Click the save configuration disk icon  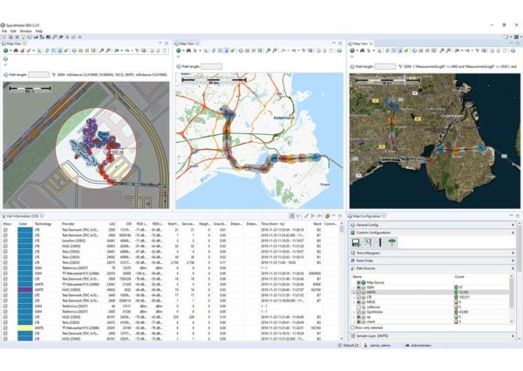[x=356, y=242]
